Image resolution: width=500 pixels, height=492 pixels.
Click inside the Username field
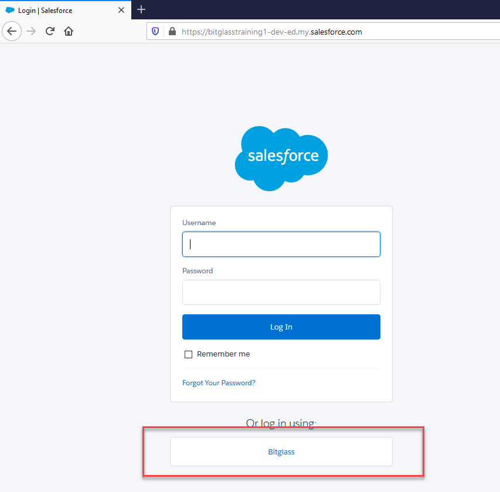281,244
